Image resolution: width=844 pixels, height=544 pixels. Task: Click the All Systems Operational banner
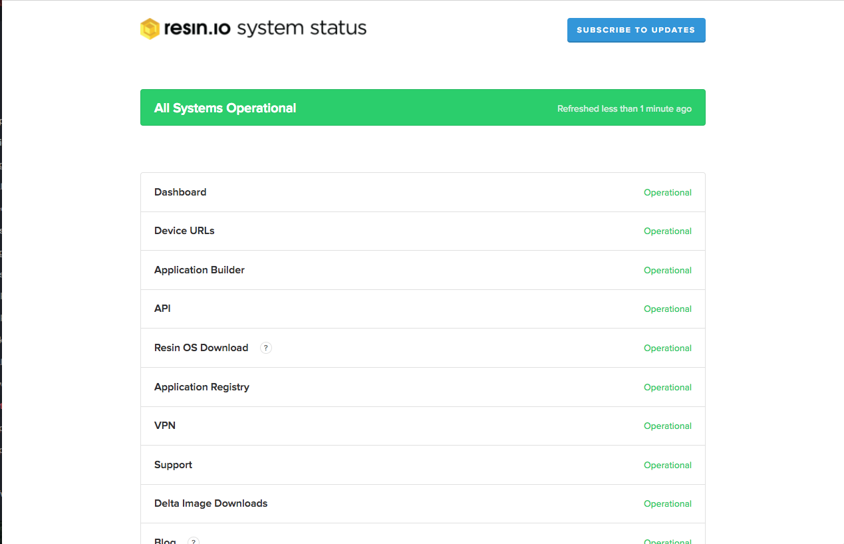tap(422, 108)
